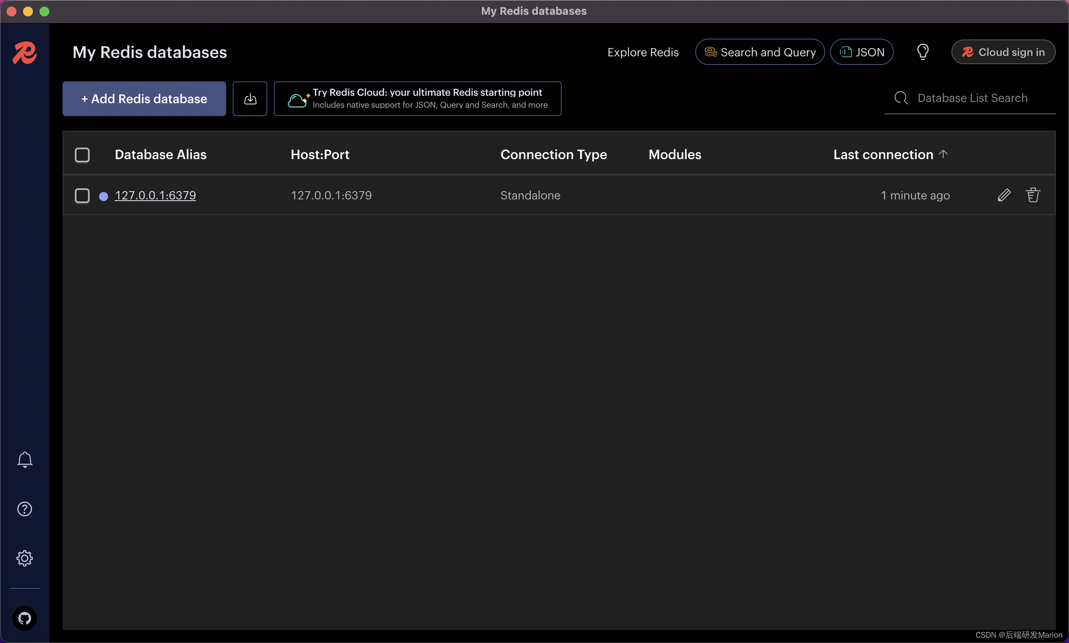Click the import database icon button
Image resolution: width=1069 pixels, height=643 pixels.
250,99
